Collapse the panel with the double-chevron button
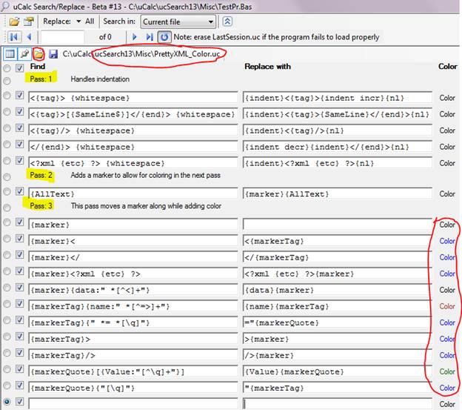The height and width of the screenshot is (410, 462). [x=227, y=22]
